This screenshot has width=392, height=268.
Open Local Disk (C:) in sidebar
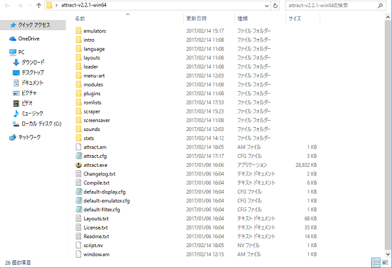click(x=37, y=124)
